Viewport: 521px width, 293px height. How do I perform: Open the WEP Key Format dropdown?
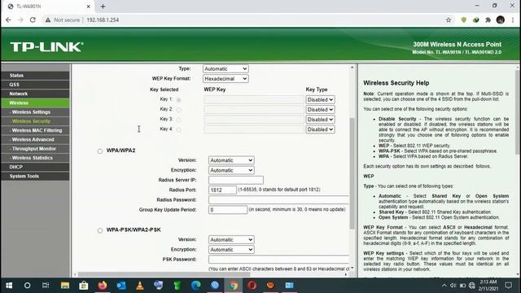(x=225, y=79)
